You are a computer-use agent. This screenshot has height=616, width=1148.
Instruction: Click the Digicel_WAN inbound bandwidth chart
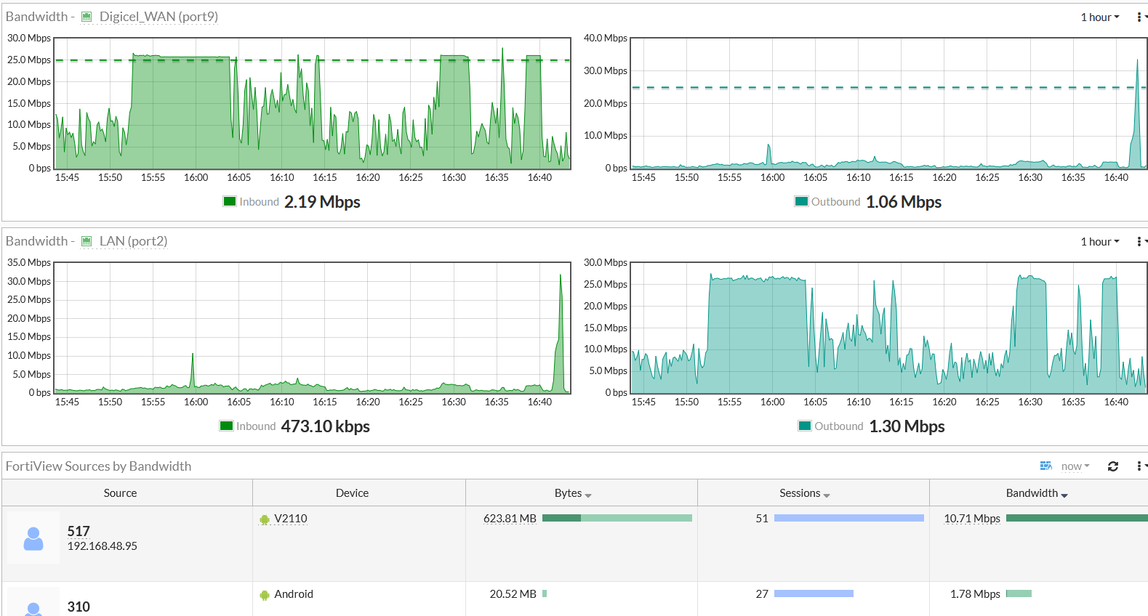[x=313, y=103]
